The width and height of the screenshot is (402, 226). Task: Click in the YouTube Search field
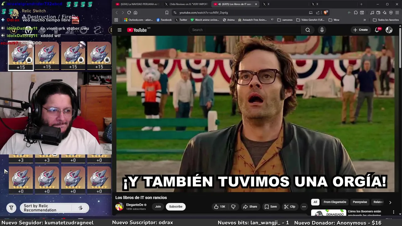(x=245, y=30)
